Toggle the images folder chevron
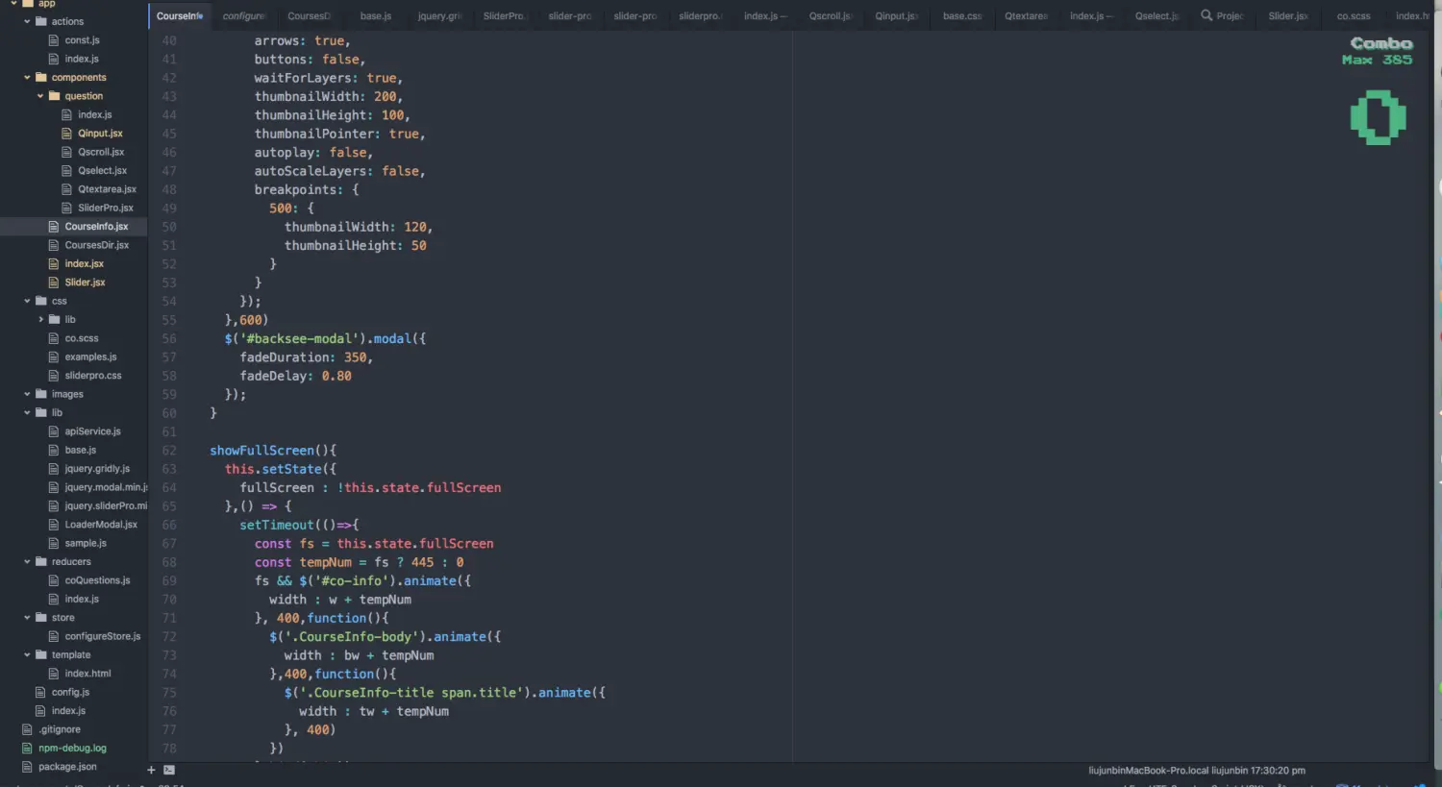This screenshot has height=787, width=1442. [x=27, y=394]
